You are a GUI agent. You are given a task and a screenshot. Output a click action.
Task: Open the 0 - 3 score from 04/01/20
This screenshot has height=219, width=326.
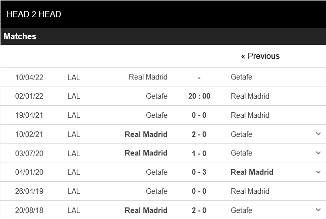pyautogui.click(x=199, y=172)
